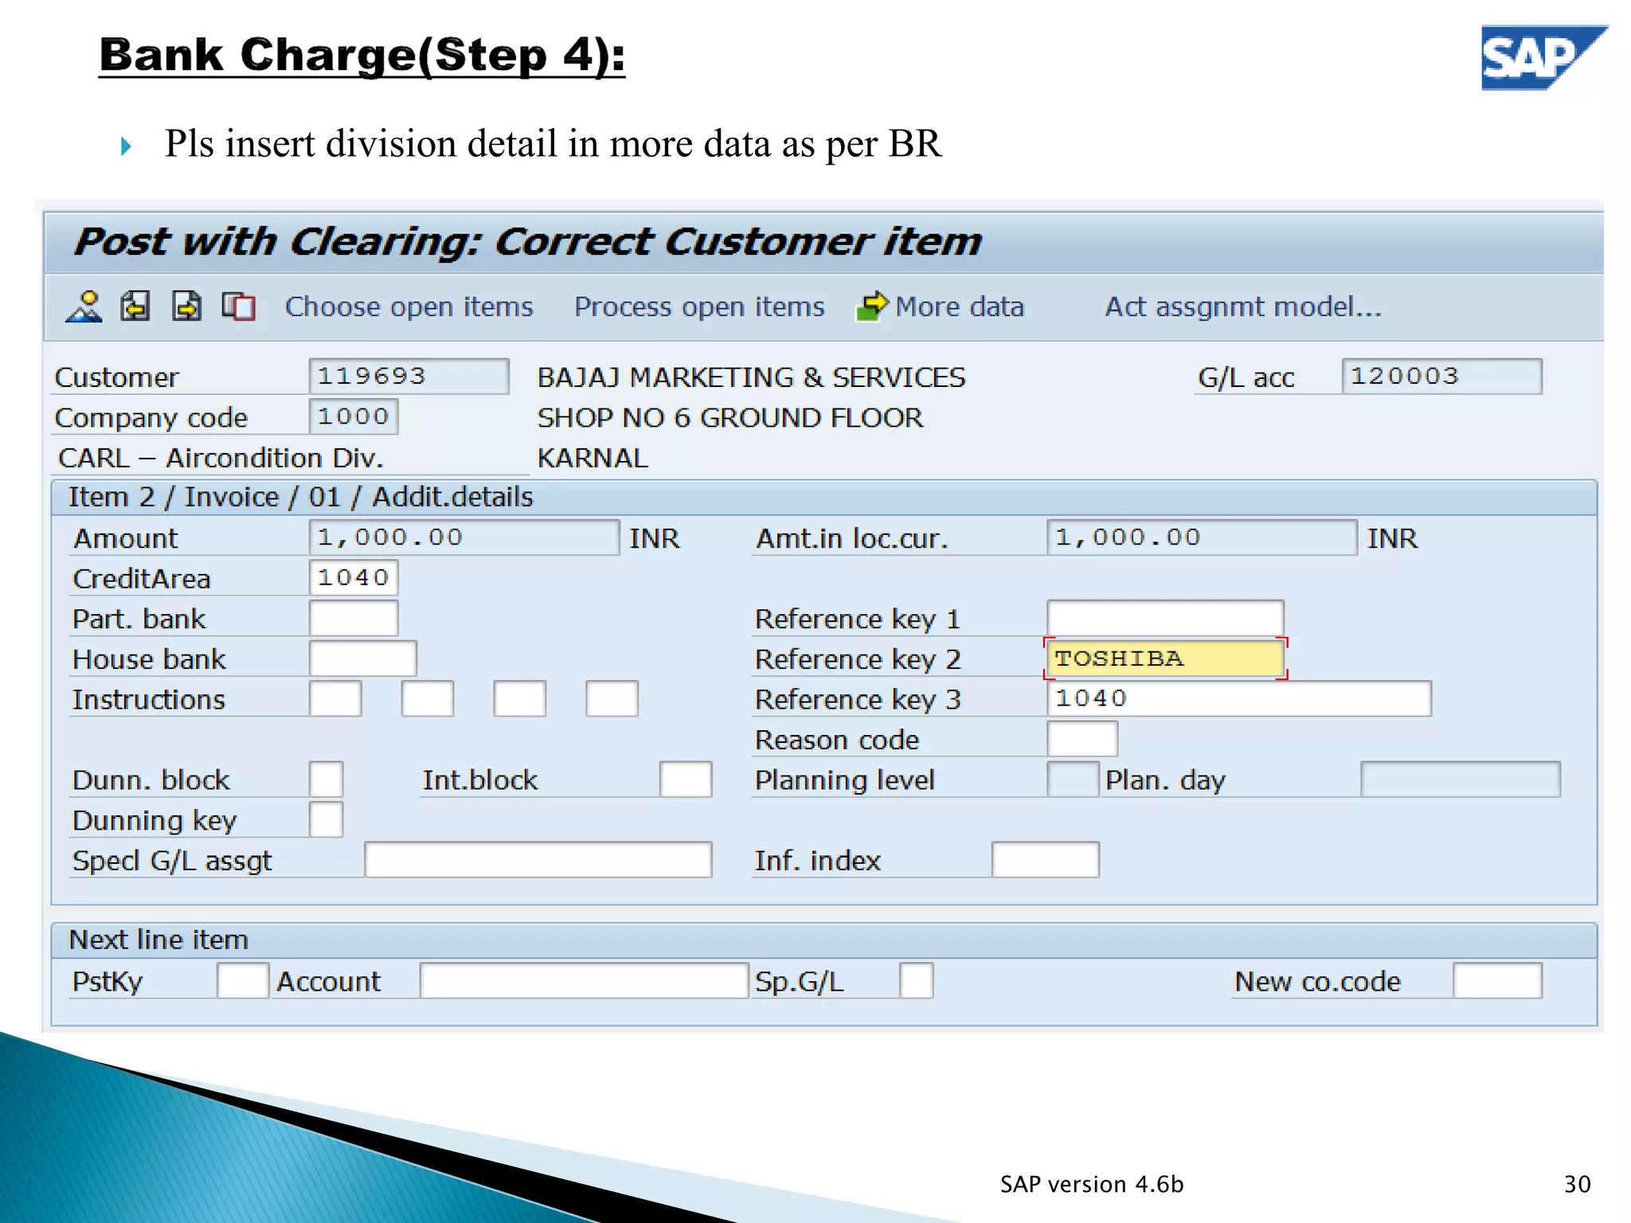Click the New co.code field
The width and height of the screenshot is (1631, 1223).
(x=1497, y=980)
